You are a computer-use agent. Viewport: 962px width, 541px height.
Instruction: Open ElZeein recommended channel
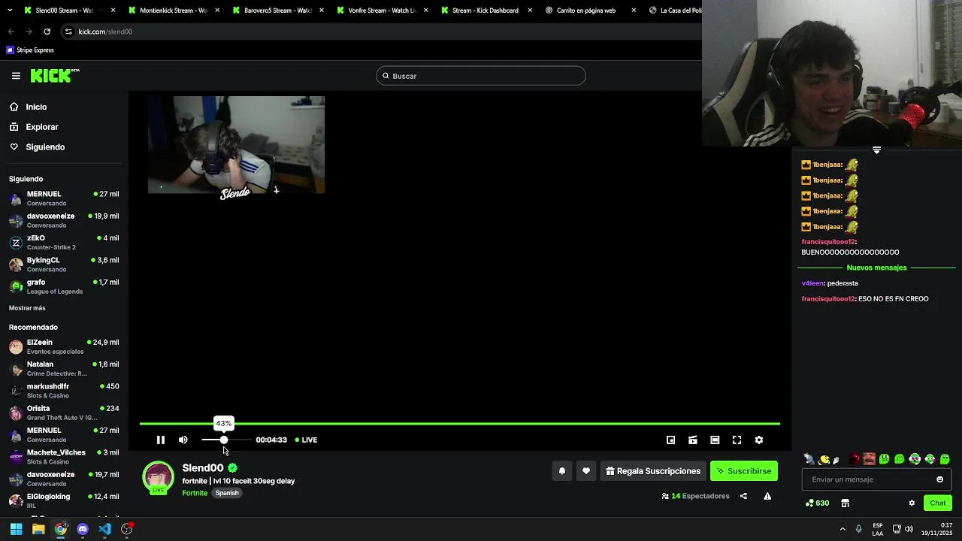(64, 346)
